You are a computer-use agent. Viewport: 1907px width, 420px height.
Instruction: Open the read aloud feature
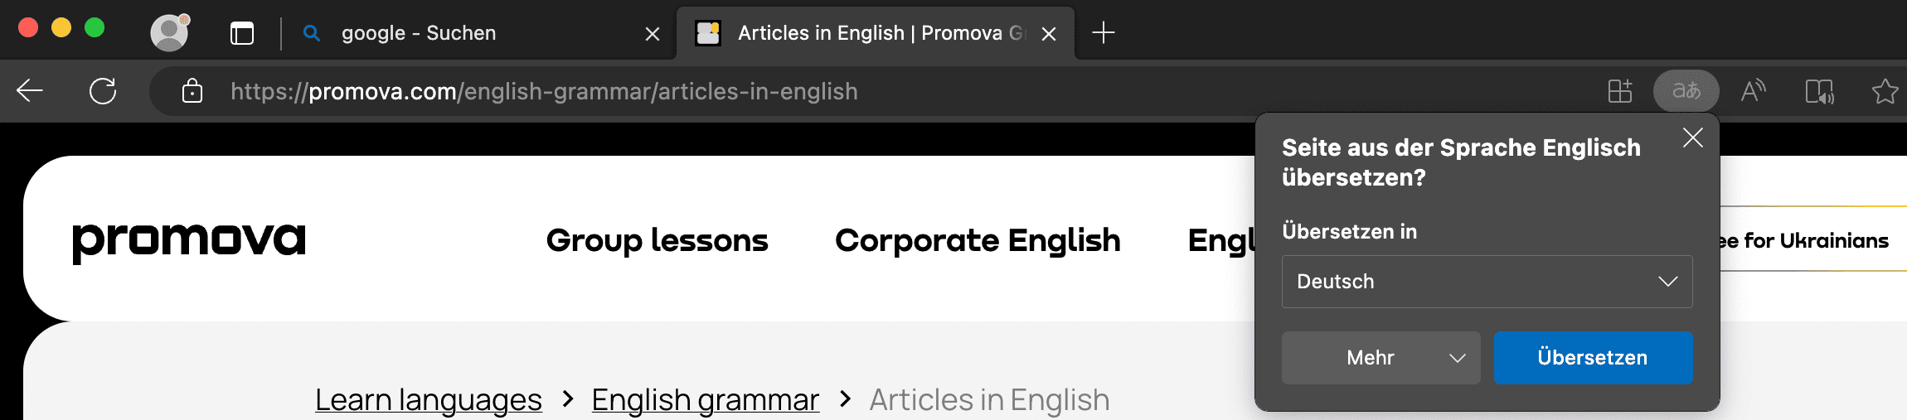[x=1753, y=91]
